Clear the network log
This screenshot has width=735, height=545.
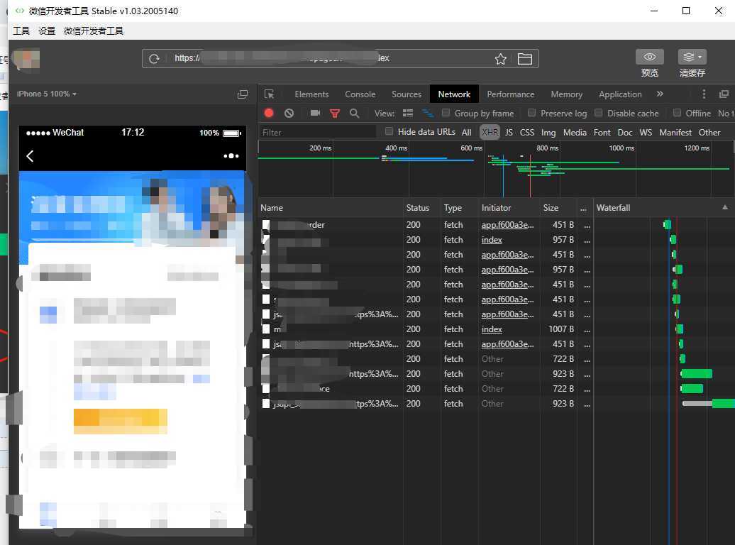[x=289, y=113]
